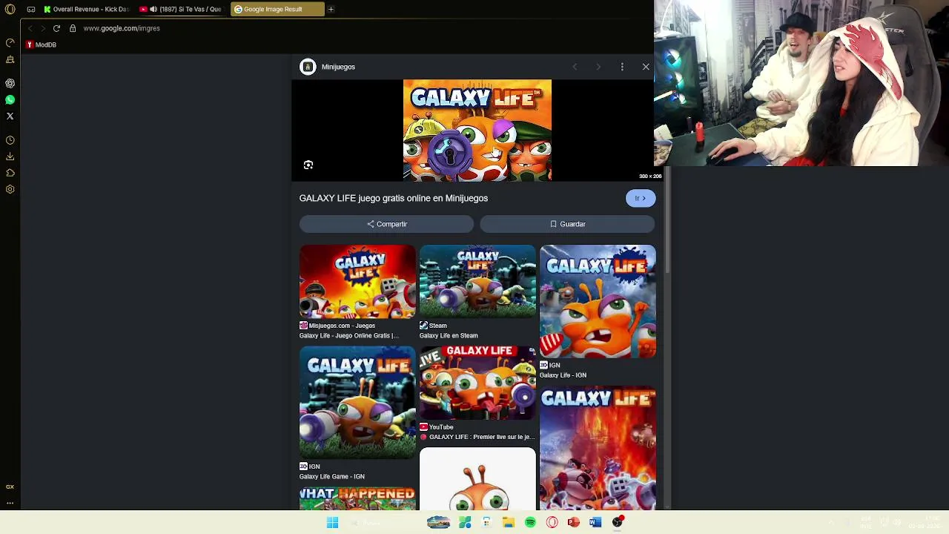Open the Minijuegos source site icon
The image size is (949, 534).
point(308,67)
